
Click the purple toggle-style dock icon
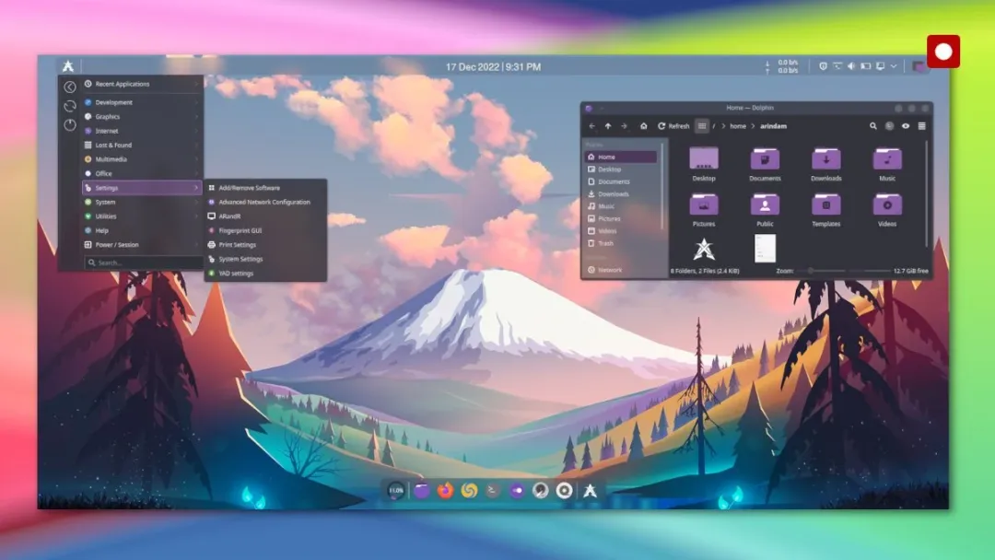(517, 490)
